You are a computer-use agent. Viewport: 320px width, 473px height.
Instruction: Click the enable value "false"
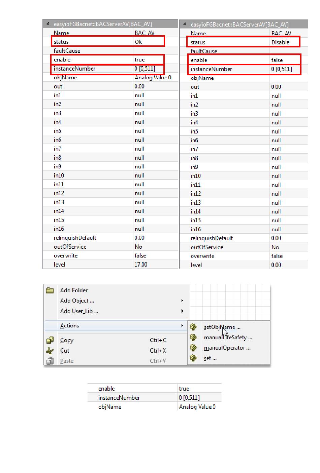click(277, 60)
